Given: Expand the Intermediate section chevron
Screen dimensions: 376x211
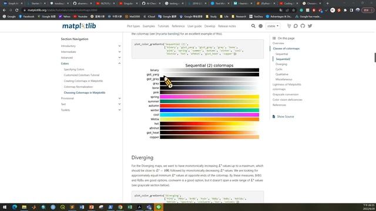Looking at the screenshot, I should coord(119,52).
